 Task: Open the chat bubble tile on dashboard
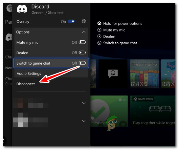113,74
